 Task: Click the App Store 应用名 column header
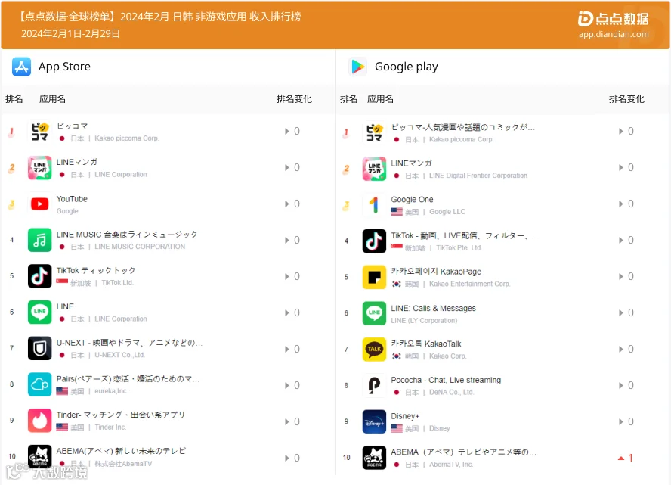pos(52,99)
